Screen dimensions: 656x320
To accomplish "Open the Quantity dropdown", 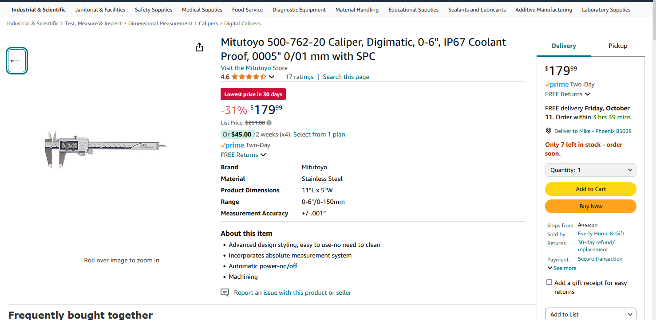I will 590,170.
